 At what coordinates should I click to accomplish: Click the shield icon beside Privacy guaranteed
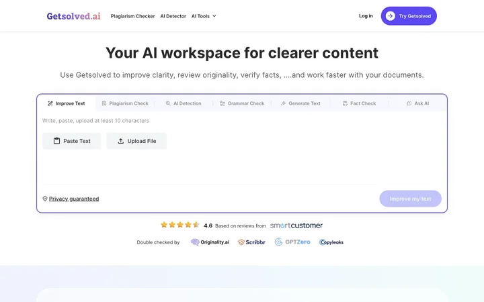click(x=45, y=199)
